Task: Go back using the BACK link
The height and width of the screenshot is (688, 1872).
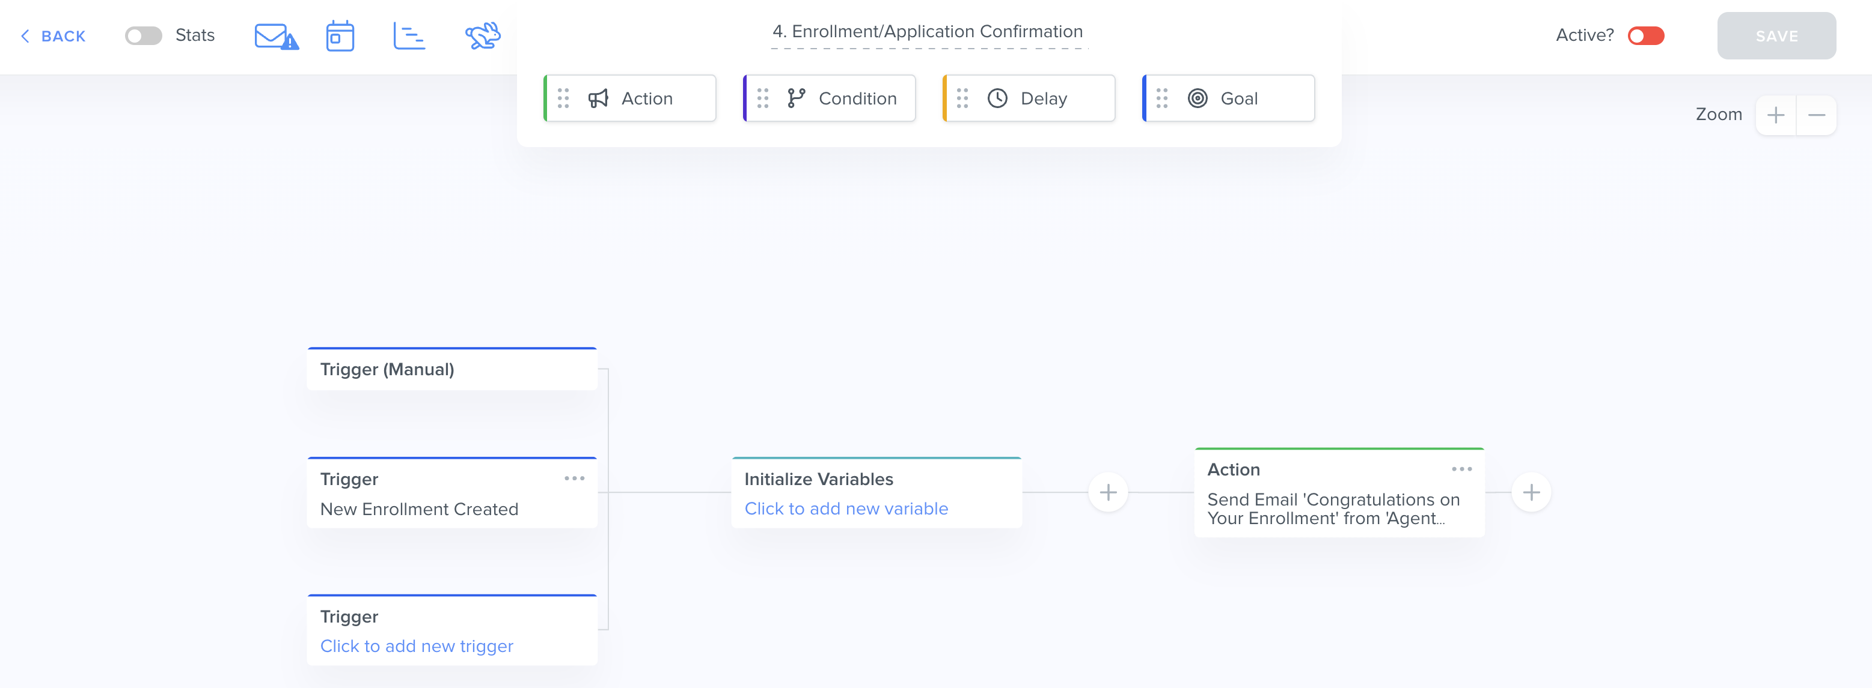Action: [54, 35]
